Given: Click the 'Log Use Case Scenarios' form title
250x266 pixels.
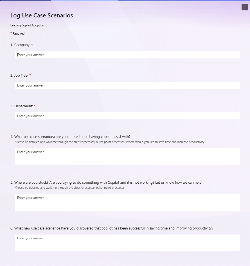Looking at the screenshot, I should (x=42, y=15).
